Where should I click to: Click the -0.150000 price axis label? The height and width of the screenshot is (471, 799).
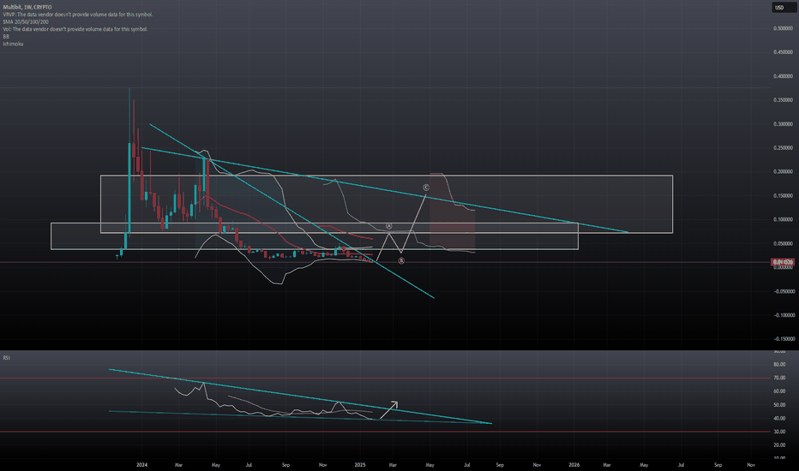tap(783, 339)
